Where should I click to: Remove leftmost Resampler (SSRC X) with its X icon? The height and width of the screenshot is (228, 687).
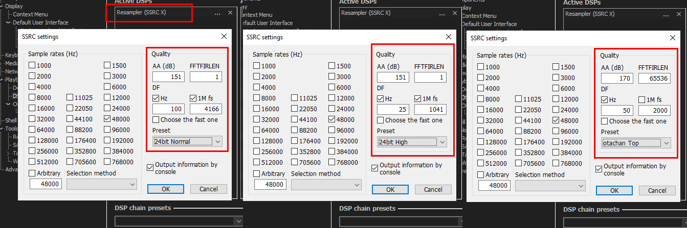click(x=230, y=13)
